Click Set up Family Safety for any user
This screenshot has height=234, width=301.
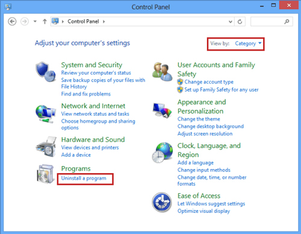coord(222,90)
